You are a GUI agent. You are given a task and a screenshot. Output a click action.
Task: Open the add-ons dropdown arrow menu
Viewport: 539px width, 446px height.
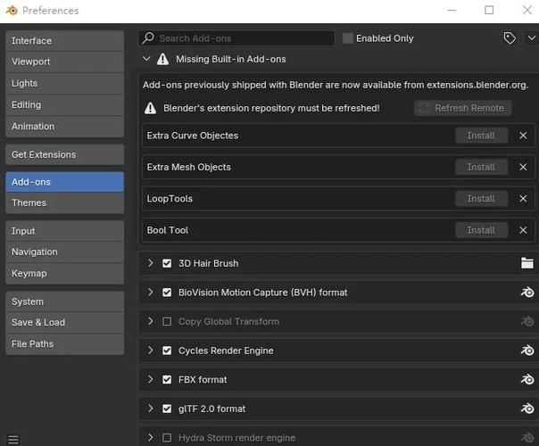pos(532,38)
